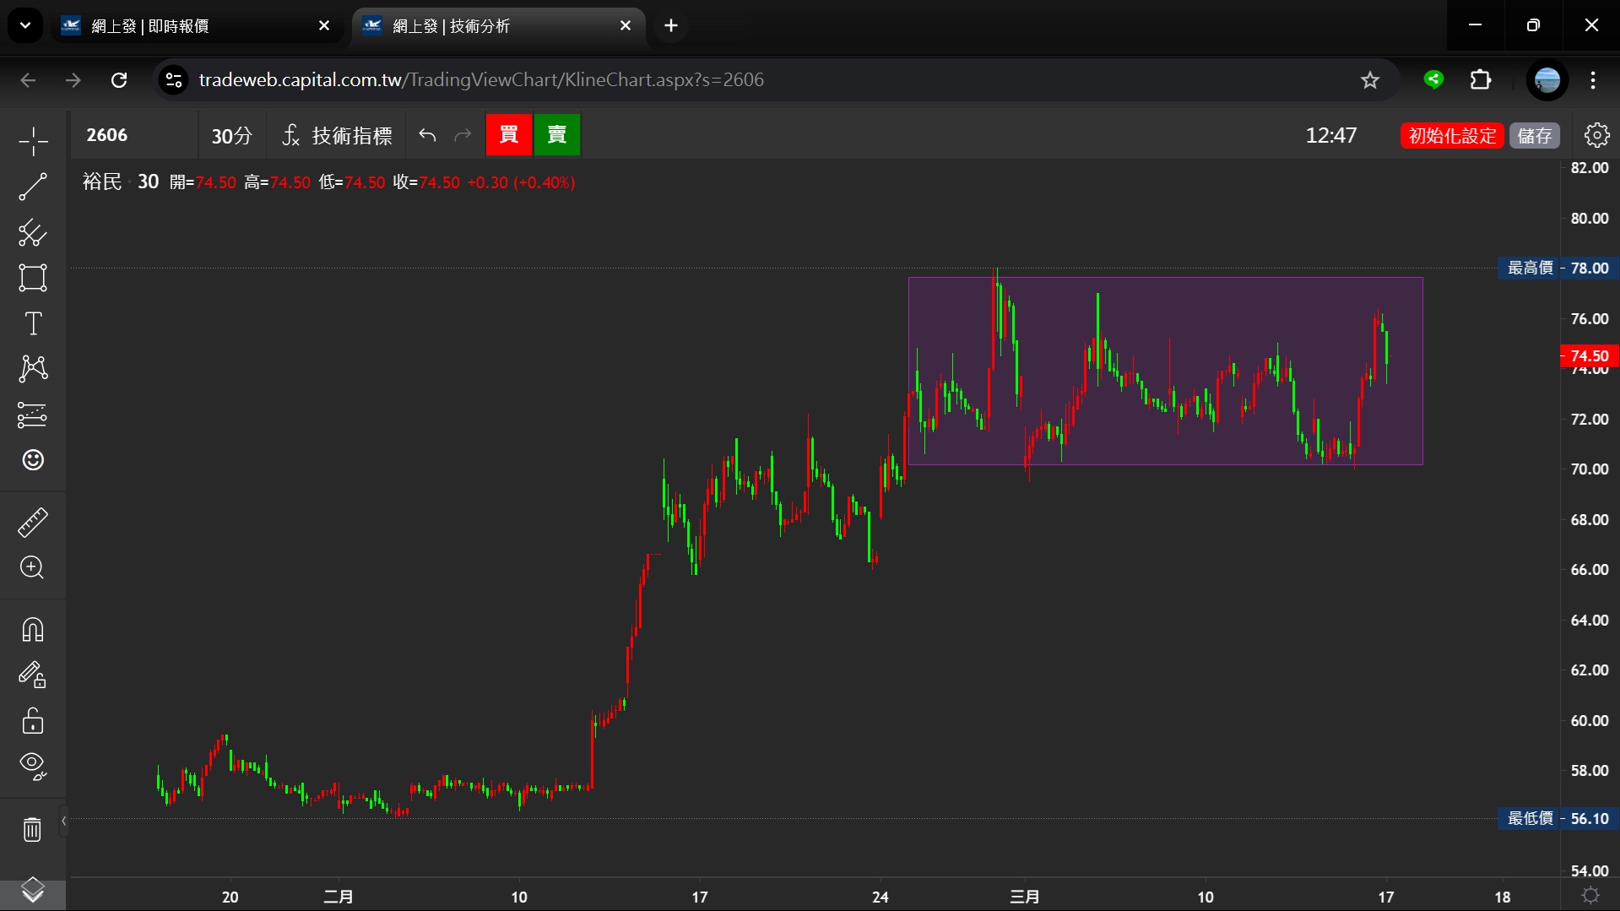Toggle lock all drawings
The width and height of the screenshot is (1620, 911).
coord(33,720)
